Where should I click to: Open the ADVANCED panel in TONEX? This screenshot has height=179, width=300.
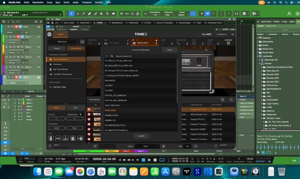coord(228,42)
